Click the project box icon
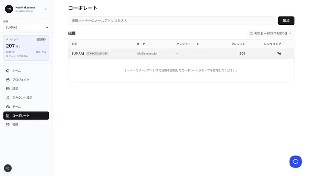The height and width of the screenshot is (176, 310). pos(8,80)
